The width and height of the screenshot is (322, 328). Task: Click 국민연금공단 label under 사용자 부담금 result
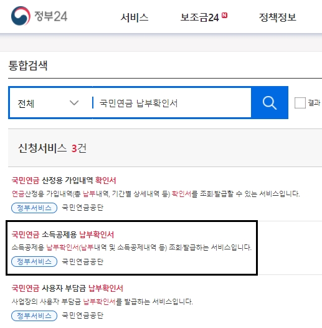83,316
